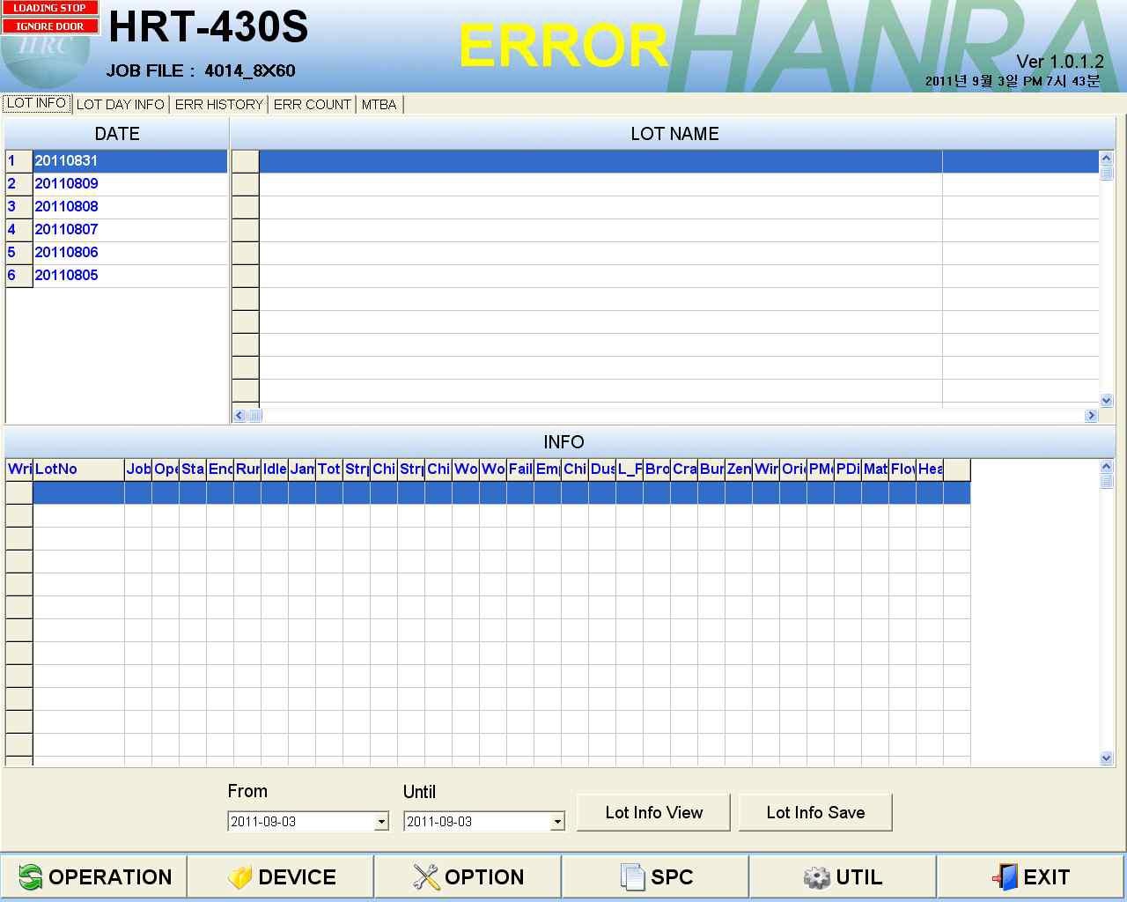Click the Bro column header
The width and height of the screenshot is (1127, 902).
coord(657,469)
